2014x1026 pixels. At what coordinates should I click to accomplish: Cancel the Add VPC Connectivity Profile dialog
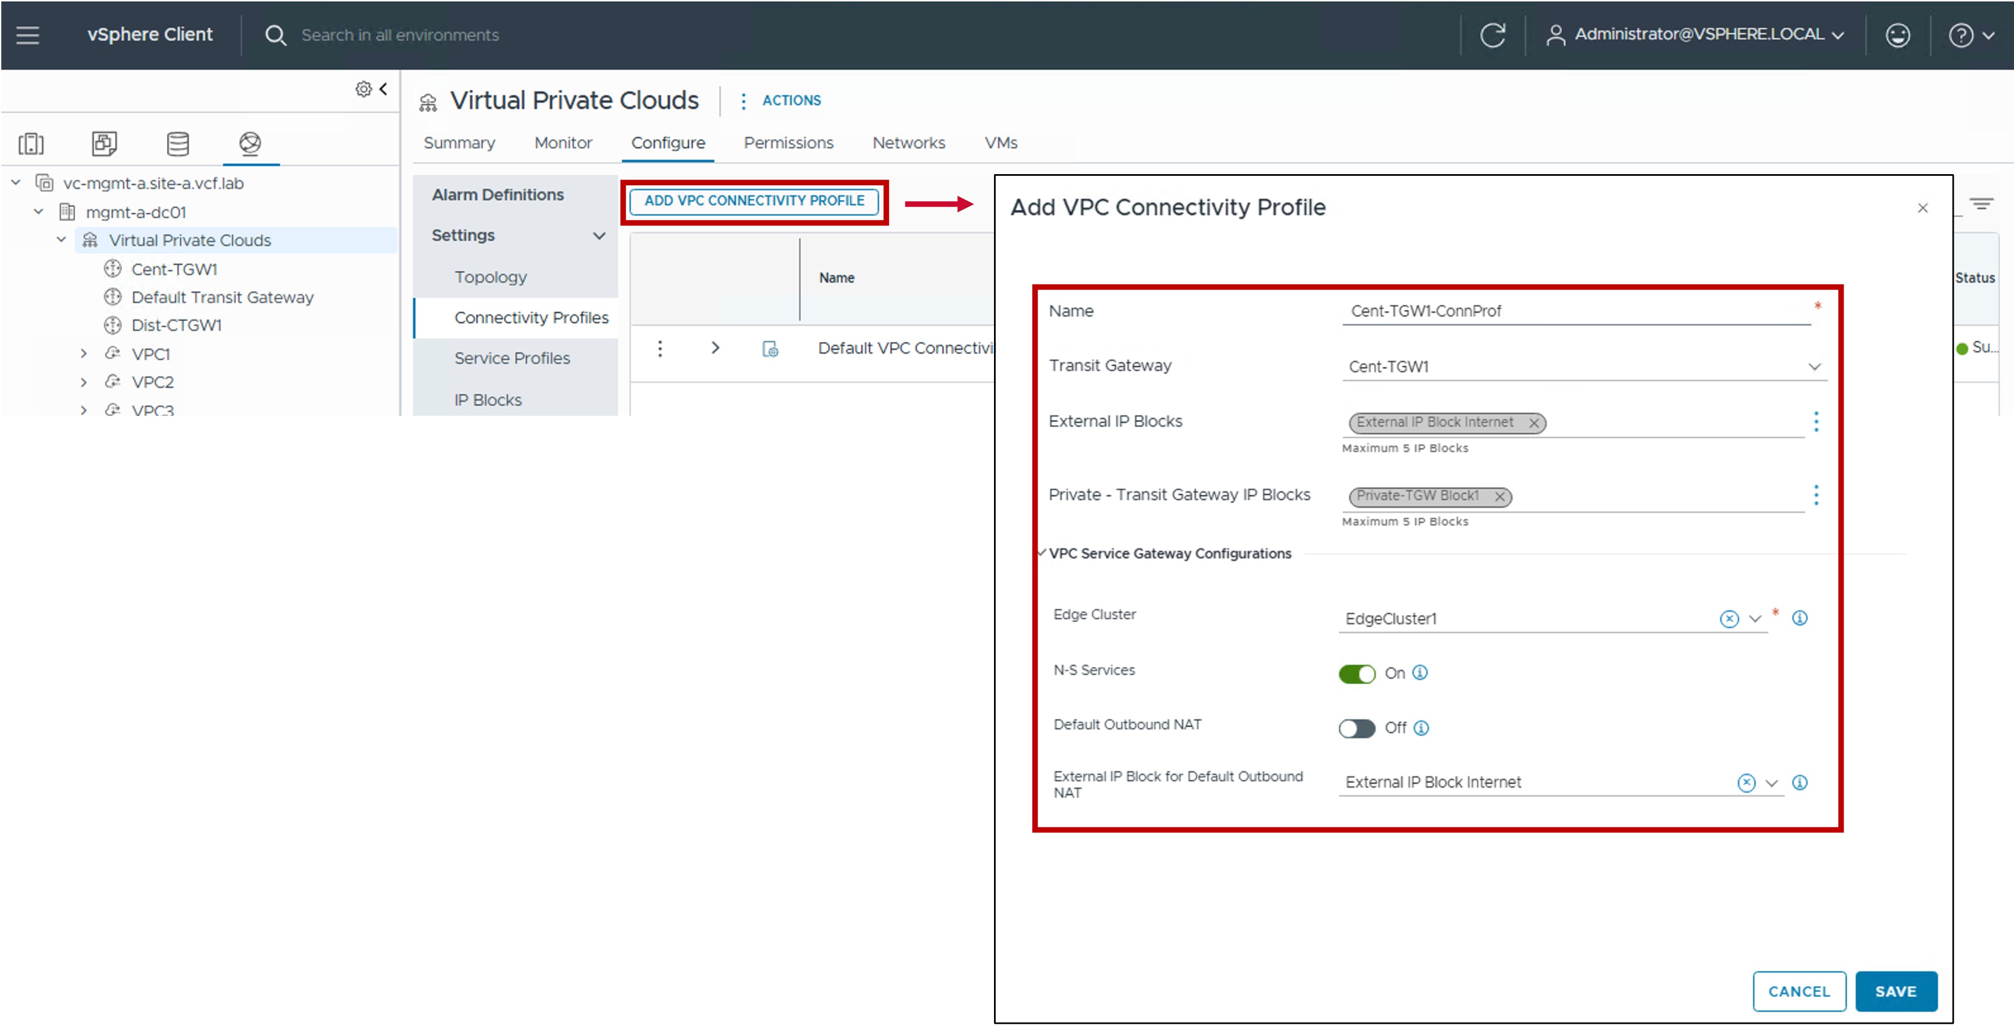tap(1799, 991)
